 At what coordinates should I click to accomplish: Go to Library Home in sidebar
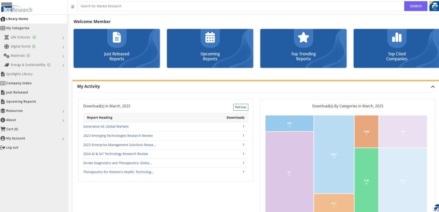17,19
